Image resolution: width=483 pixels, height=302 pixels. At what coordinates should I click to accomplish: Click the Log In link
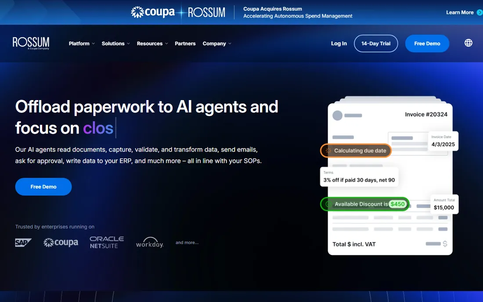point(339,43)
